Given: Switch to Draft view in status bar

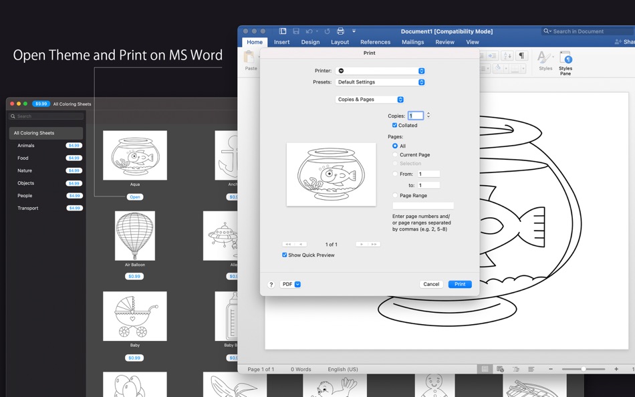Looking at the screenshot, I should point(531,369).
